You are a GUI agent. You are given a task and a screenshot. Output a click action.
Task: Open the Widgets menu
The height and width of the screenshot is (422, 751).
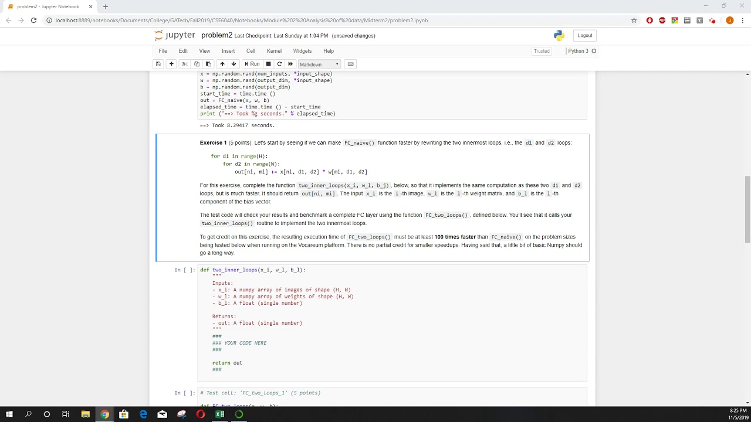click(x=302, y=51)
